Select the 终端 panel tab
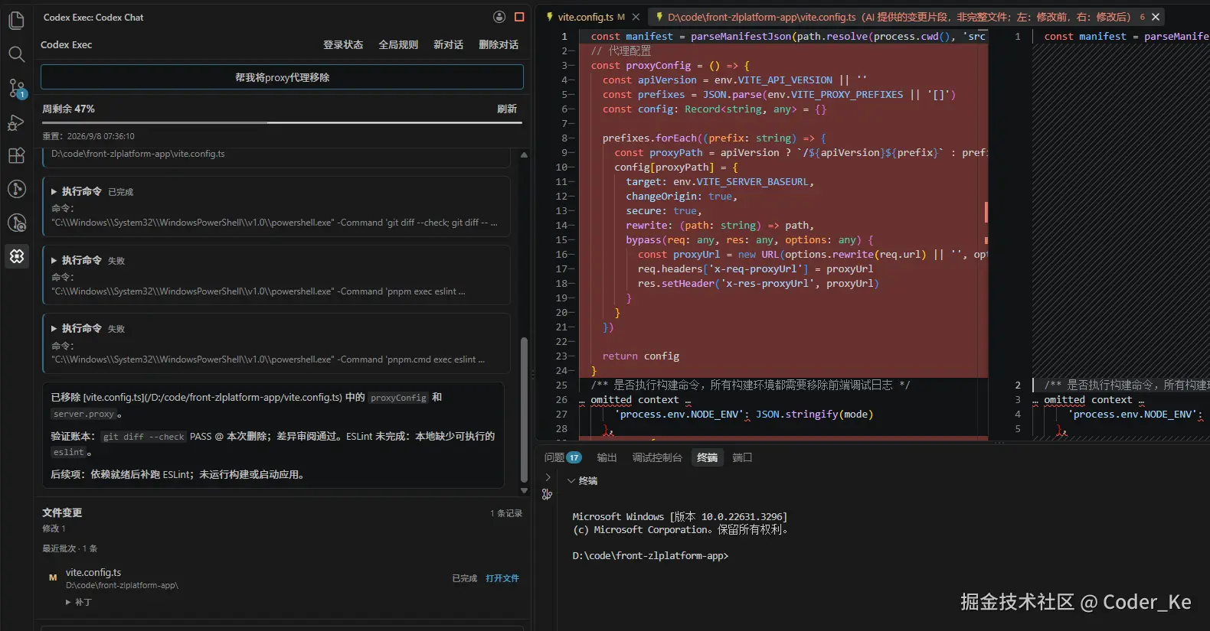 coord(708,457)
